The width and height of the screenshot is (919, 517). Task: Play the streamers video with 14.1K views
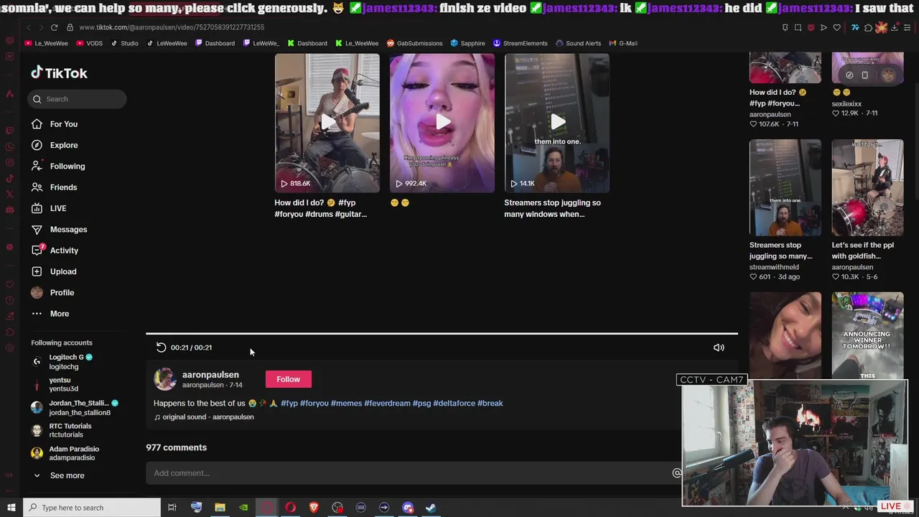557,123
